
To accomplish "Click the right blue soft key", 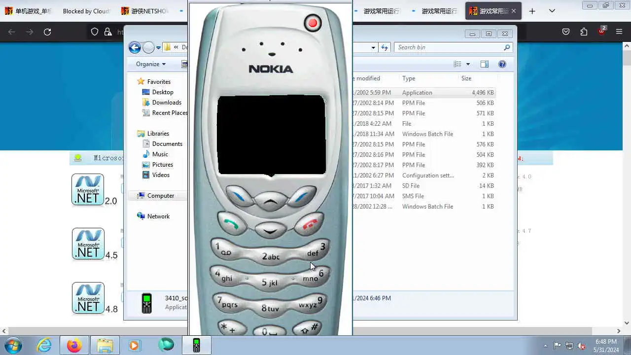I will [x=302, y=196].
